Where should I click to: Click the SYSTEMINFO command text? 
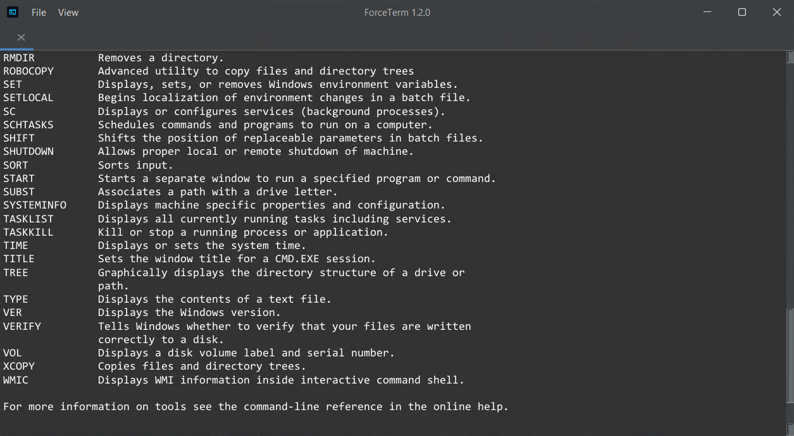pos(35,205)
